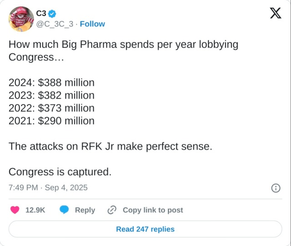This screenshot has height=246, width=291.
Task: Click the 2024: $388 million line
Action: pyautogui.click(x=51, y=82)
